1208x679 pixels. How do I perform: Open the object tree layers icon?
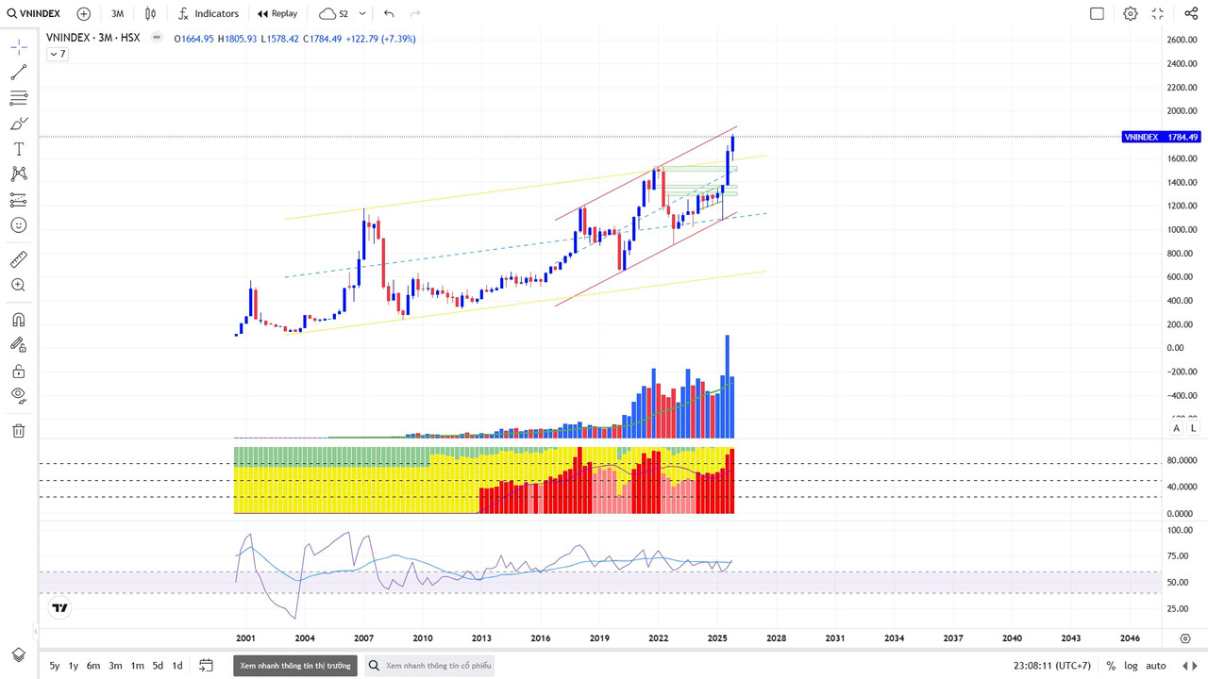pos(19,654)
